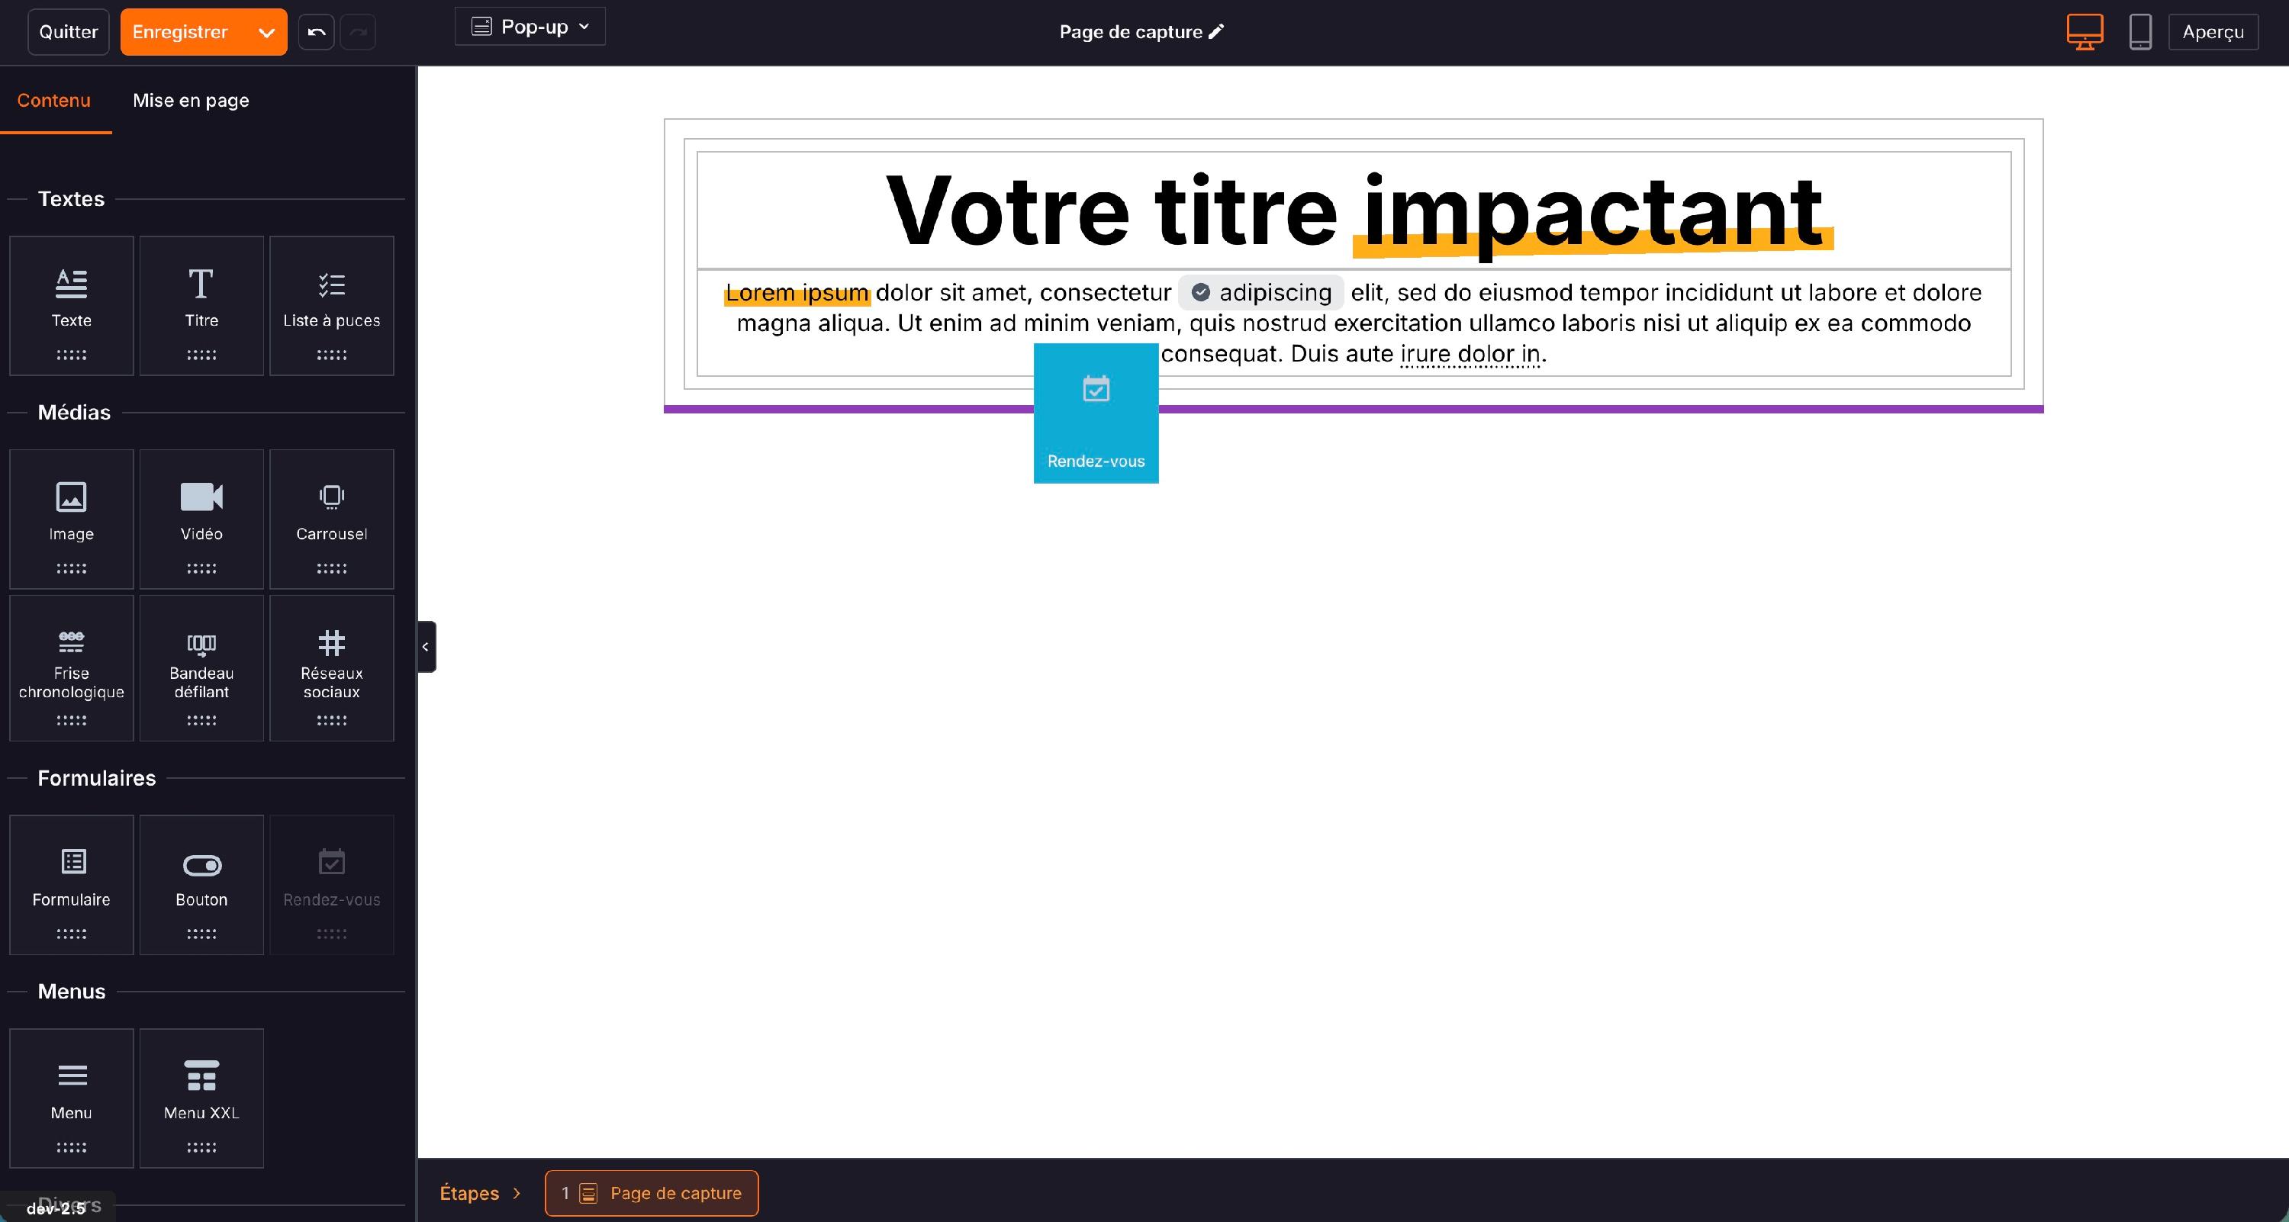Open the Contenu tab
The height and width of the screenshot is (1222, 2289).
54,101
